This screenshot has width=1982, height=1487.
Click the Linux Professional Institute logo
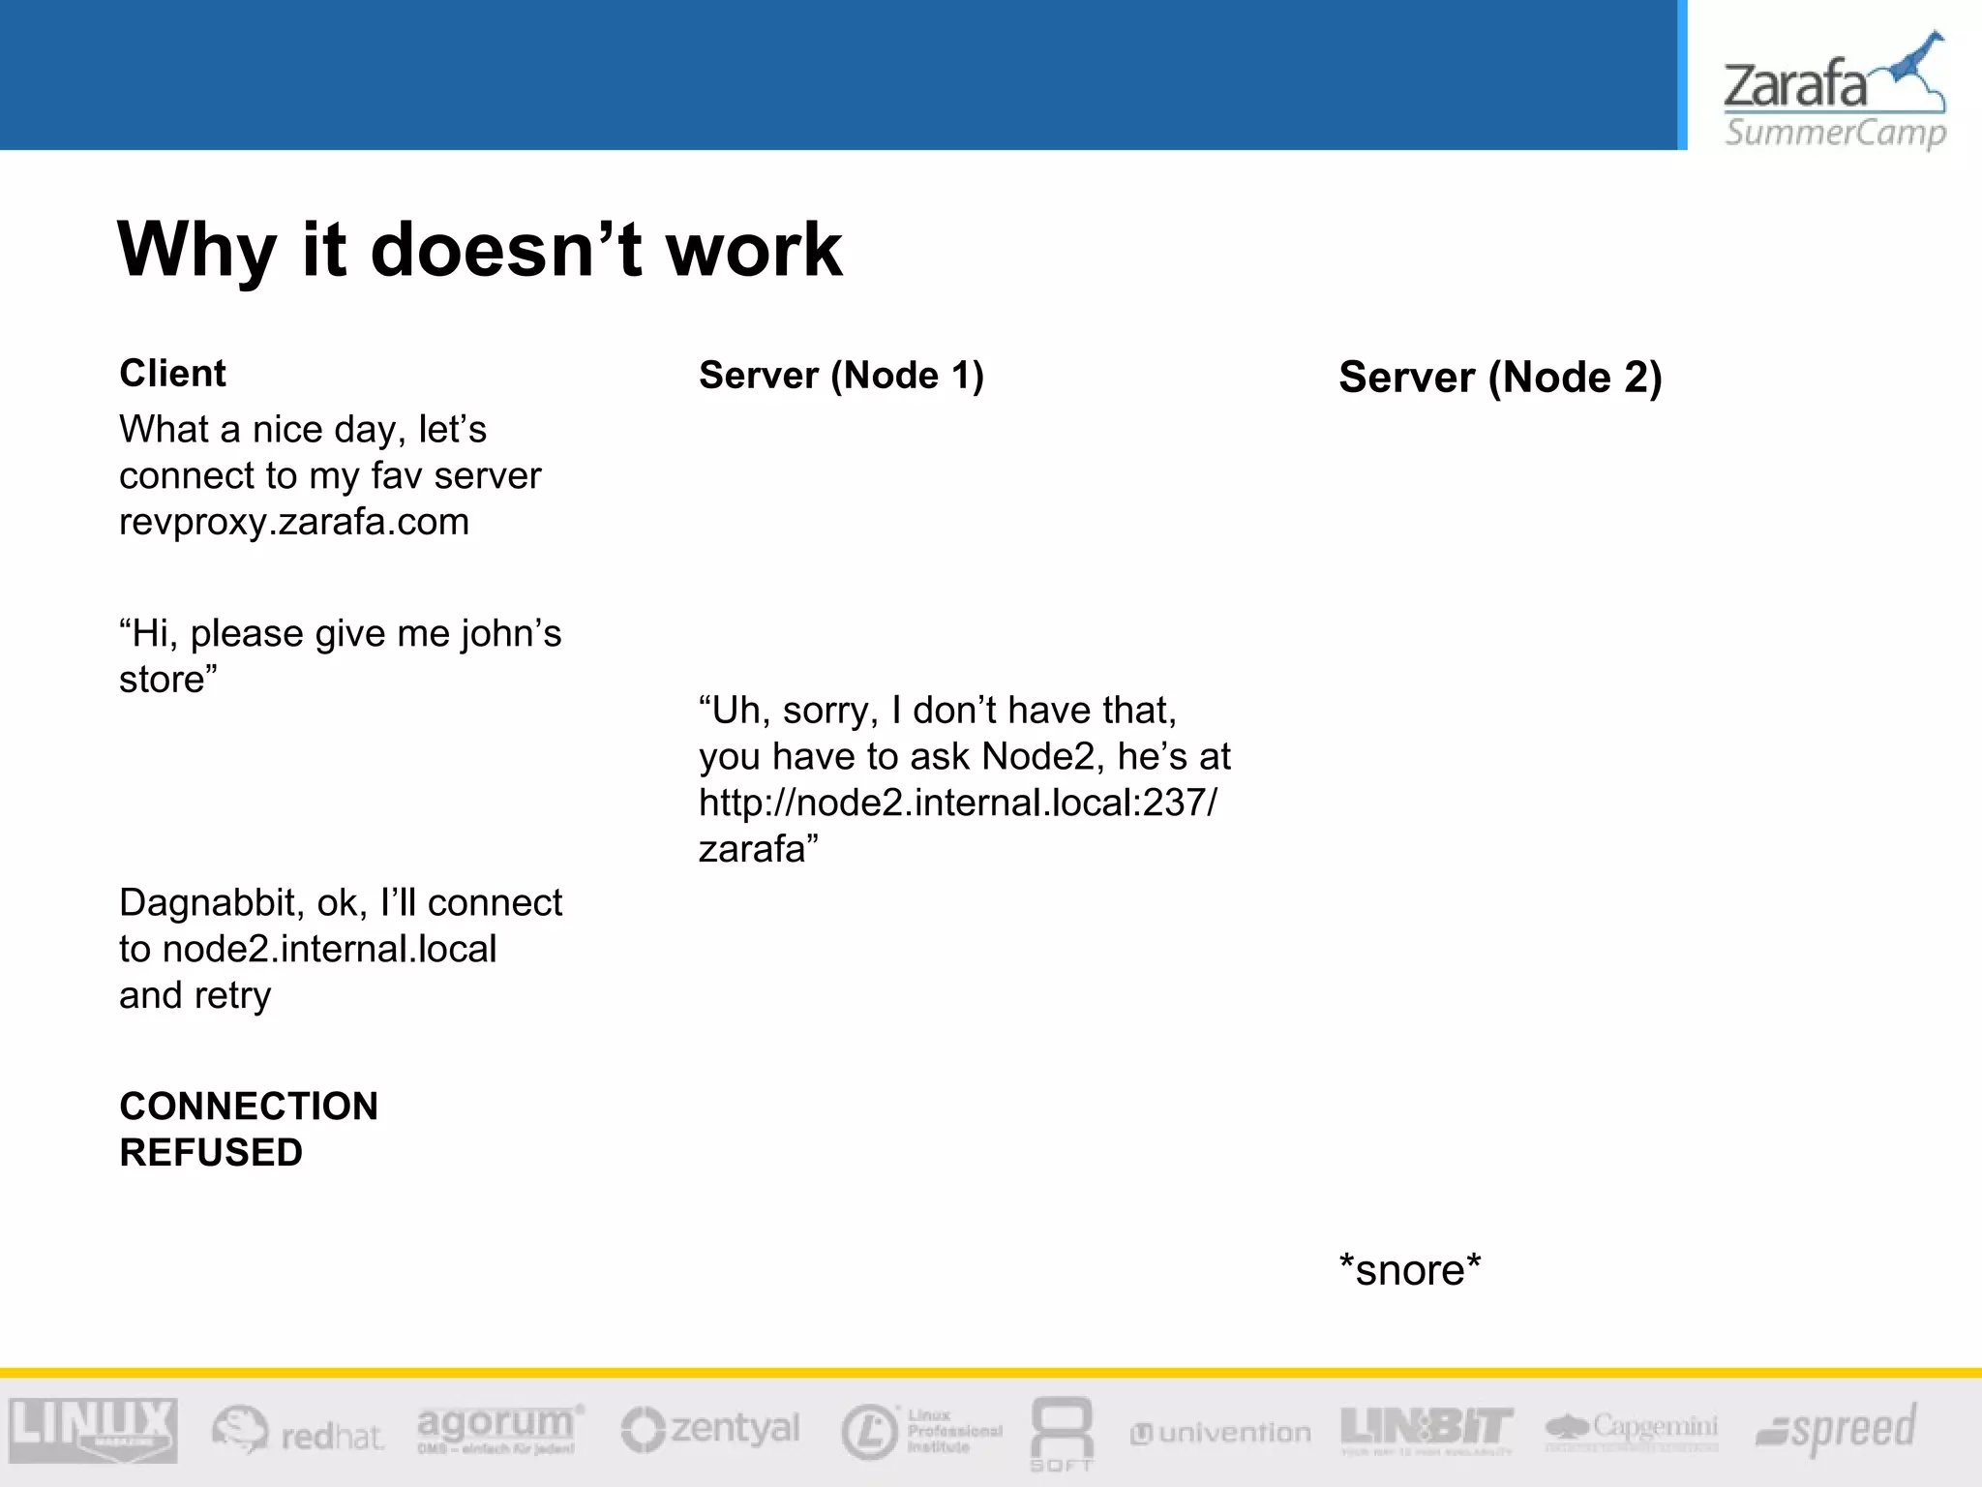(x=921, y=1432)
